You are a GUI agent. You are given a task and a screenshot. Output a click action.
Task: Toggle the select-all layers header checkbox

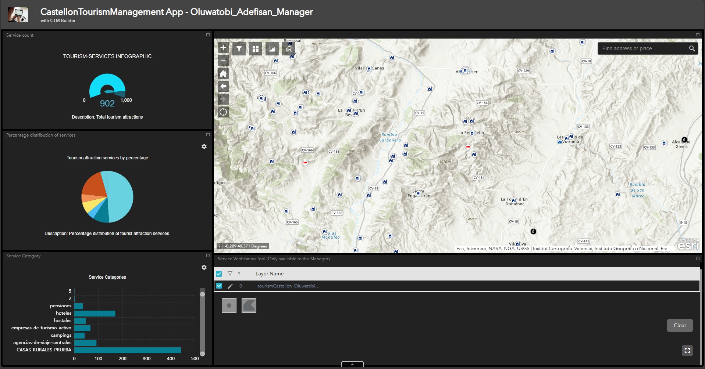(x=219, y=274)
